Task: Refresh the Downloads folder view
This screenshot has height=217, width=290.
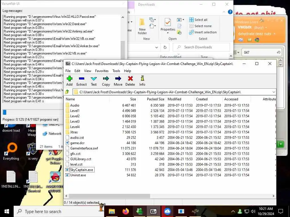Action: pos(165,47)
